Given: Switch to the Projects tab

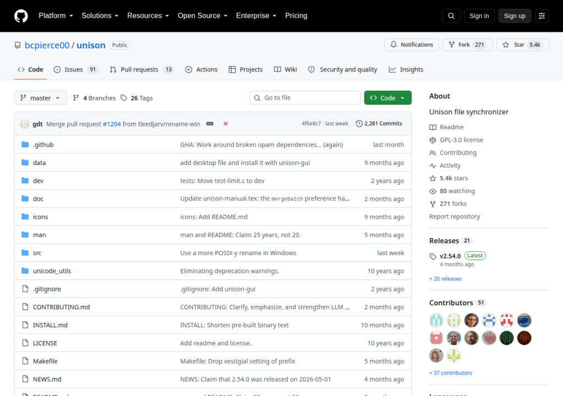Looking at the screenshot, I should click(246, 69).
